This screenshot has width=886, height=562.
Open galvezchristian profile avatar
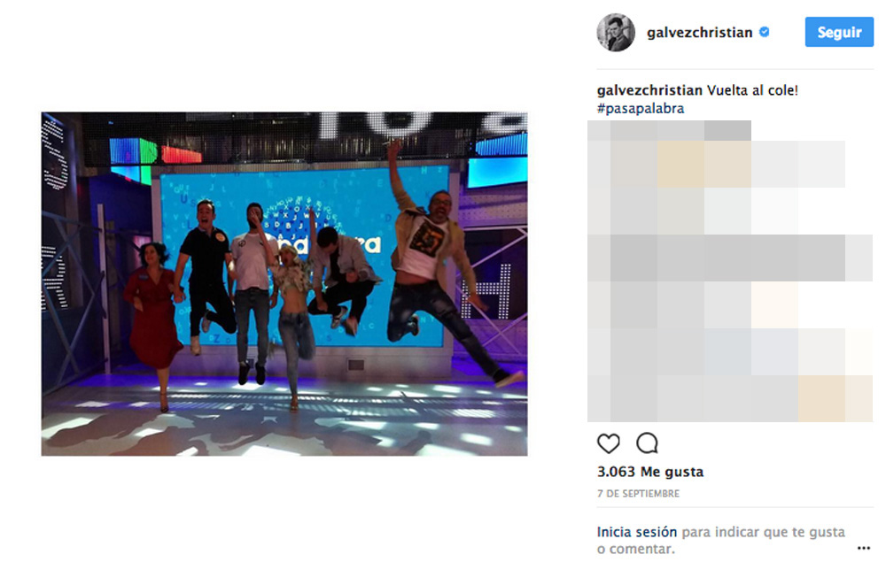[616, 32]
